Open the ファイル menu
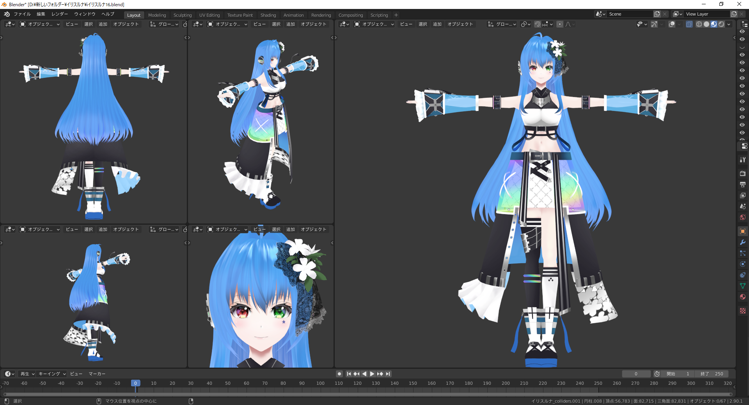This screenshot has width=749, height=405. tap(22, 14)
